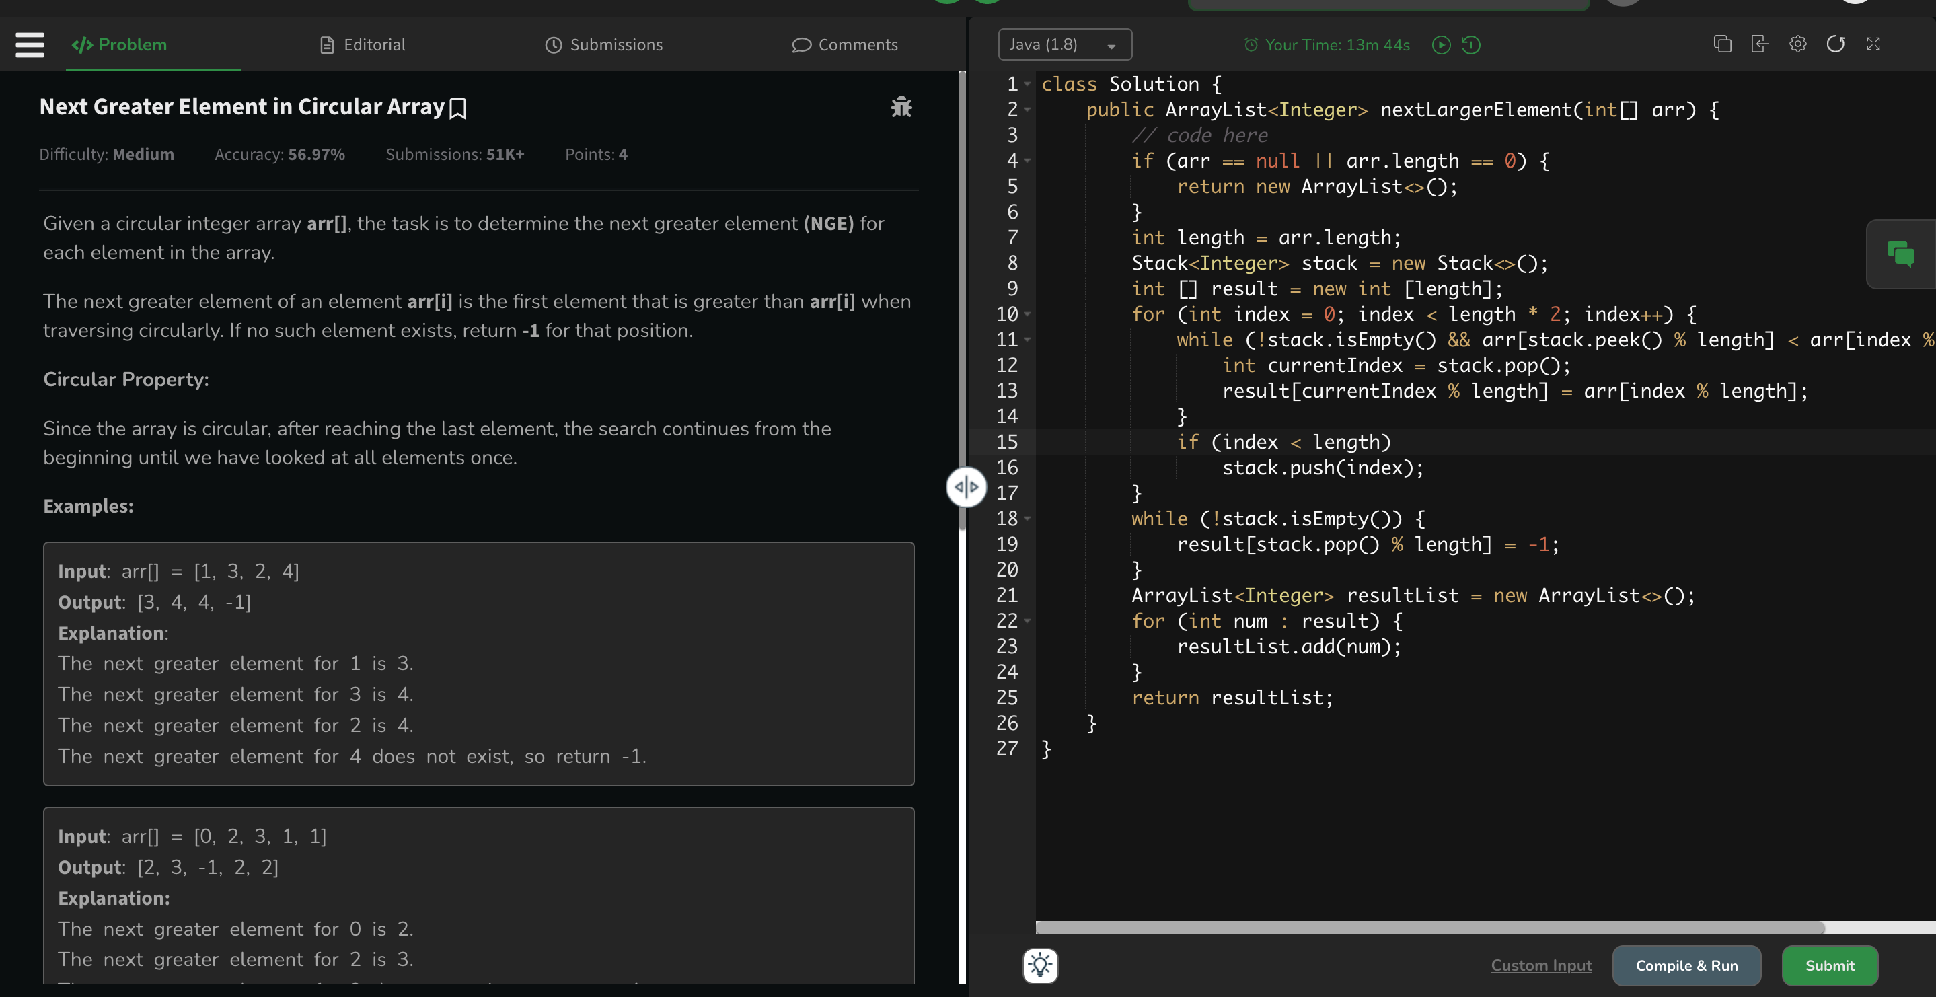
Task: Collapse the while loop fold arrow on line 18
Action: tap(1027, 519)
